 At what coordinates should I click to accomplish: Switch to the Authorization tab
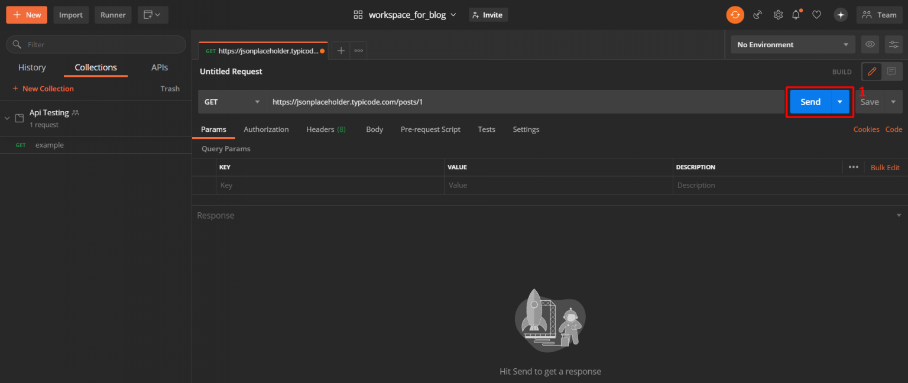tap(266, 129)
